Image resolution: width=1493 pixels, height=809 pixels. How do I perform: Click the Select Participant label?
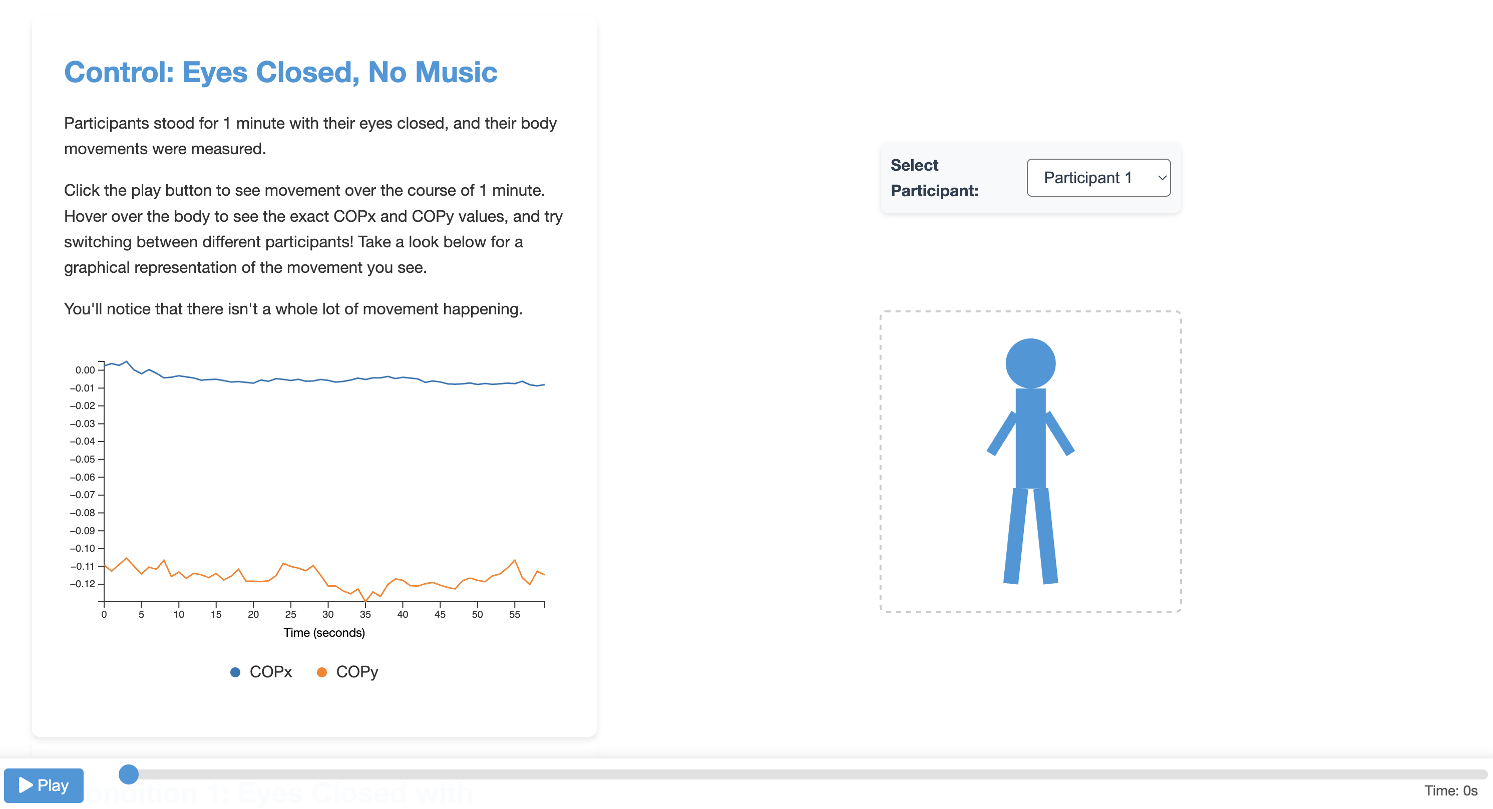934,178
